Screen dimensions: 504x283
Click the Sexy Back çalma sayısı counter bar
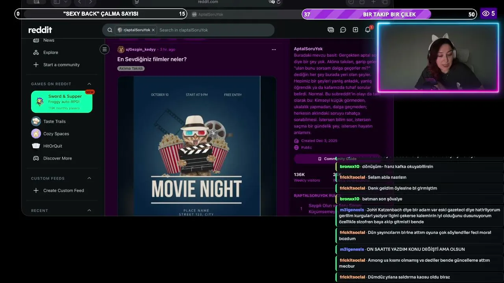tap(100, 14)
